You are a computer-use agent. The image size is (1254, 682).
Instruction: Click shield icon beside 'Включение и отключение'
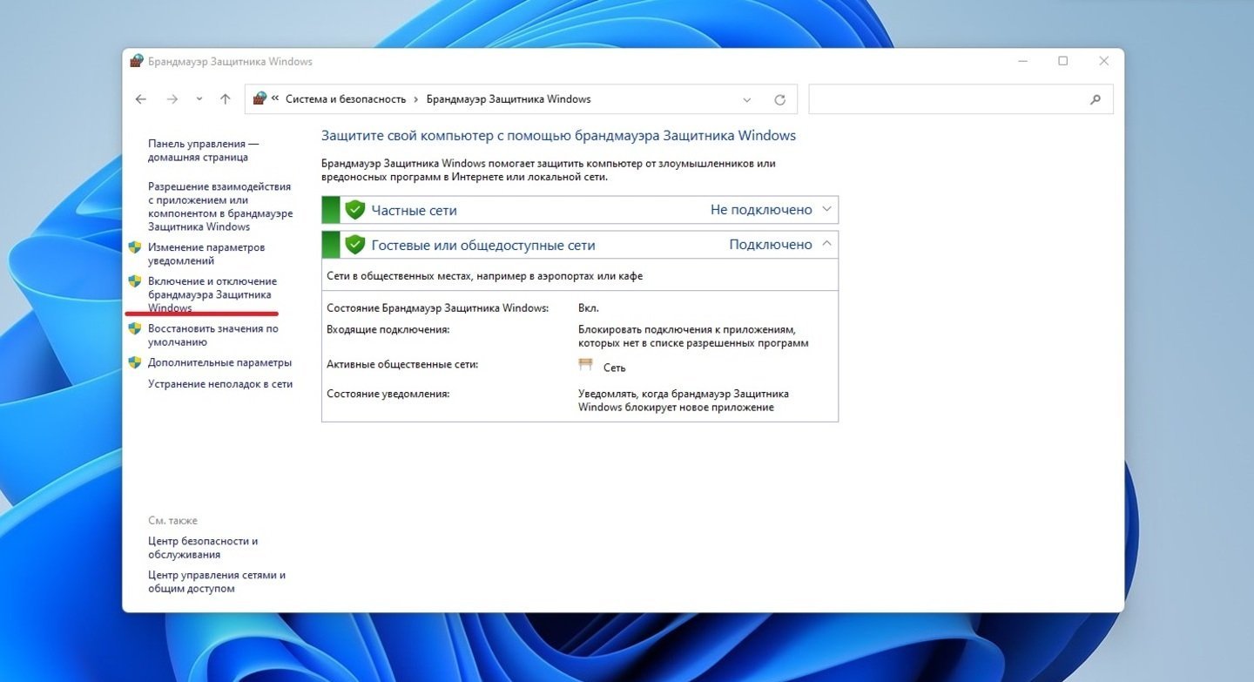135,281
